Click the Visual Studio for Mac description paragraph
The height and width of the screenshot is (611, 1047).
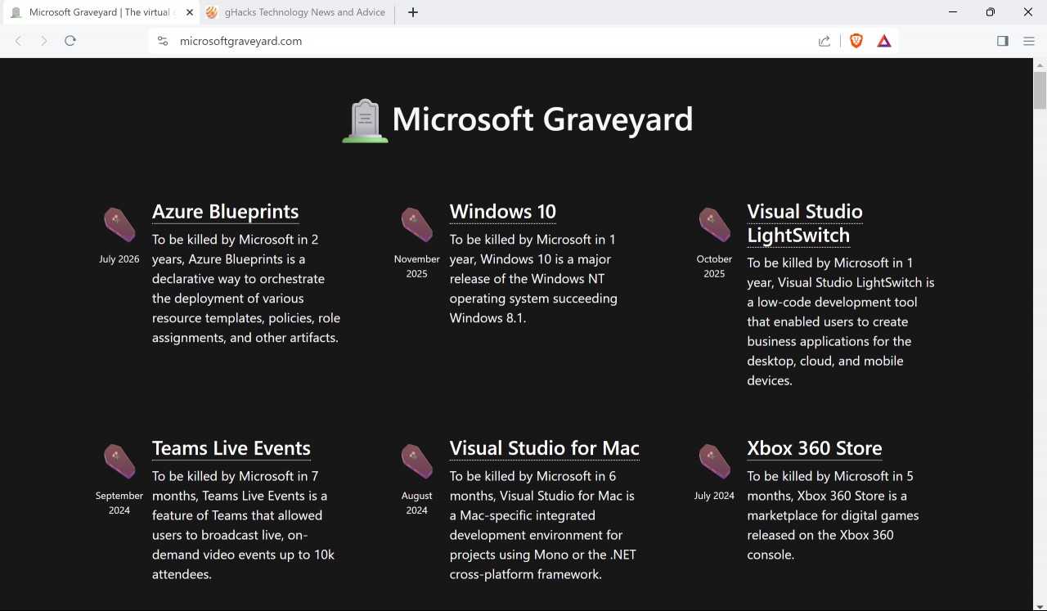pos(543,525)
